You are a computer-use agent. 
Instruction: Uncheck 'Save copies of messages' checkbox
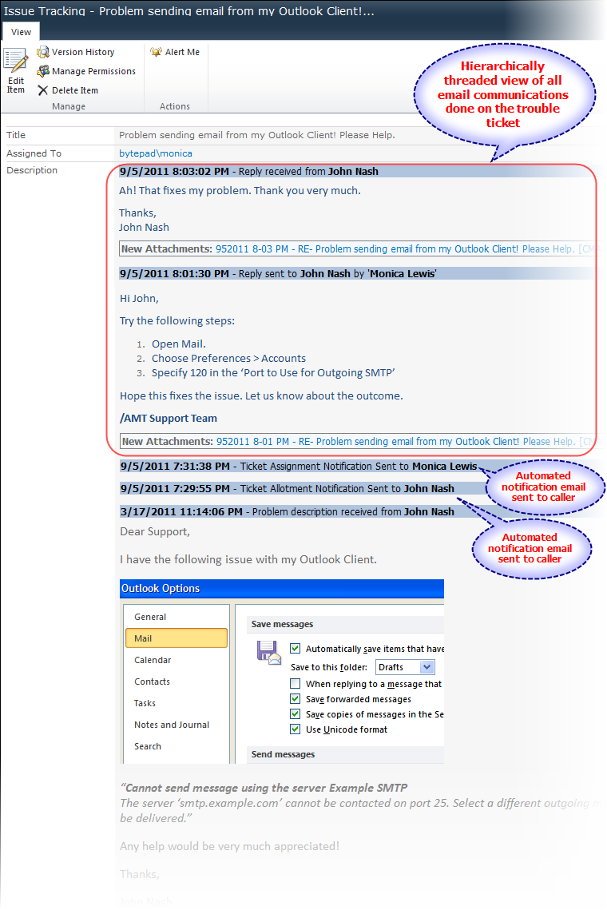(x=296, y=714)
